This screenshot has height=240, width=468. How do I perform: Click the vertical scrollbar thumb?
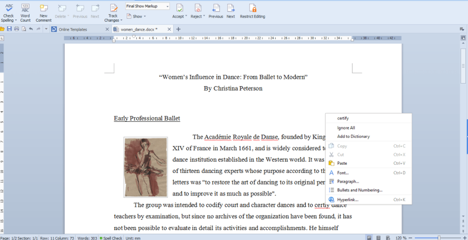click(463, 66)
